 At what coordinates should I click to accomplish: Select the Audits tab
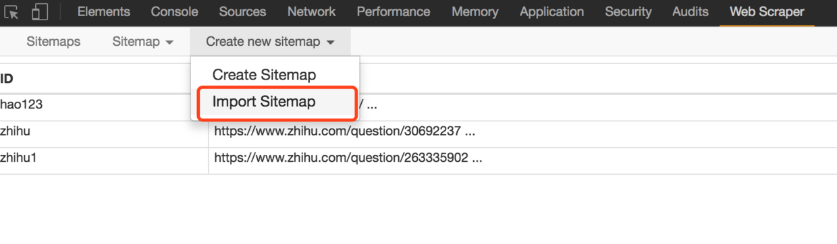(691, 12)
